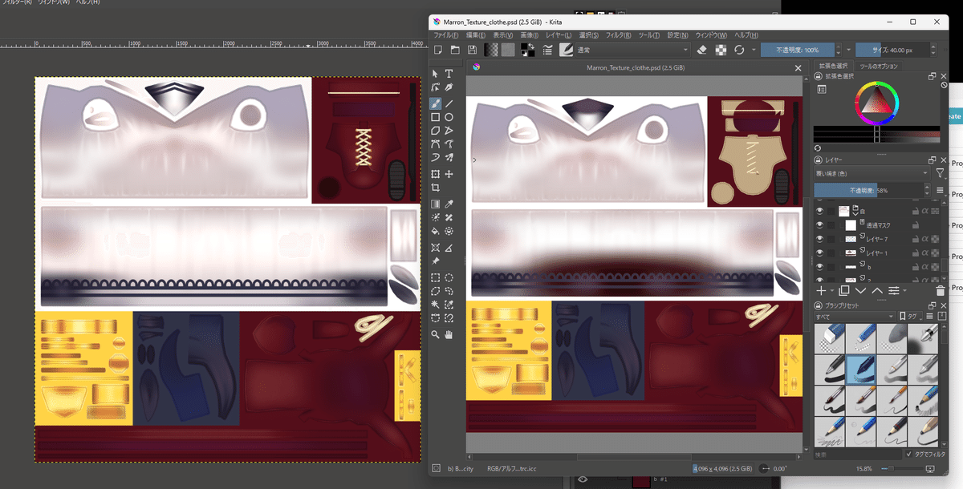Select the Rectangle tool in Krita toolbox
963x489 pixels.
pyautogui.click(x=435, y=117)
